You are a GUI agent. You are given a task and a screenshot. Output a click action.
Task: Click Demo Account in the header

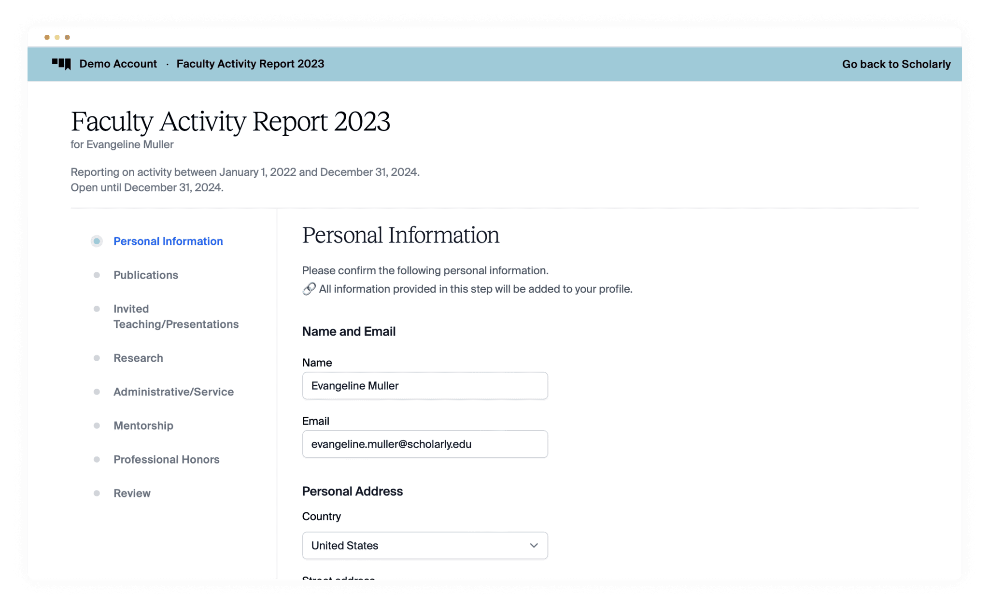(118, 64)
